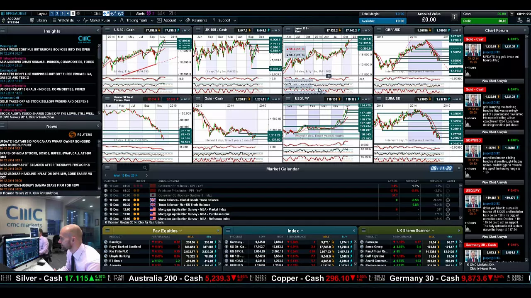Screen dimensions: 531x298
Task: Collapse the account summary bar arrow
Action: (x=512, y=14)
